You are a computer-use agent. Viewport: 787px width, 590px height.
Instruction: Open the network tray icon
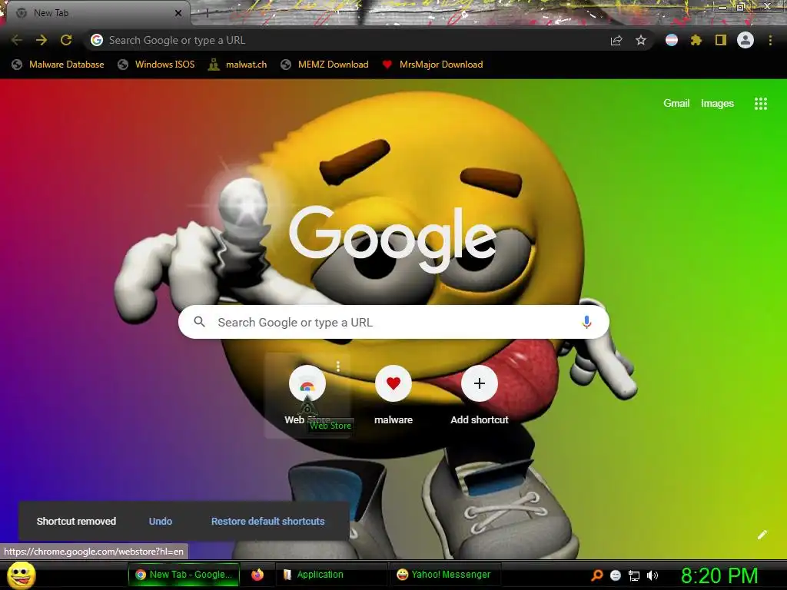(634, 575)
